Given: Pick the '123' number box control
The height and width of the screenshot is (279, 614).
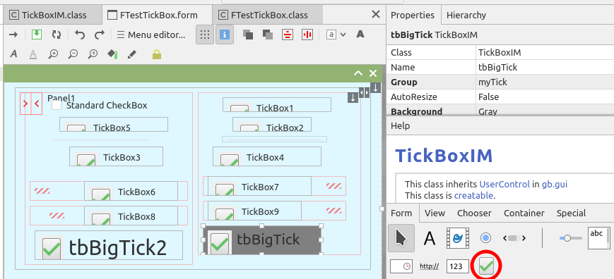Looking at the screenshot, I should click(457, 266).
